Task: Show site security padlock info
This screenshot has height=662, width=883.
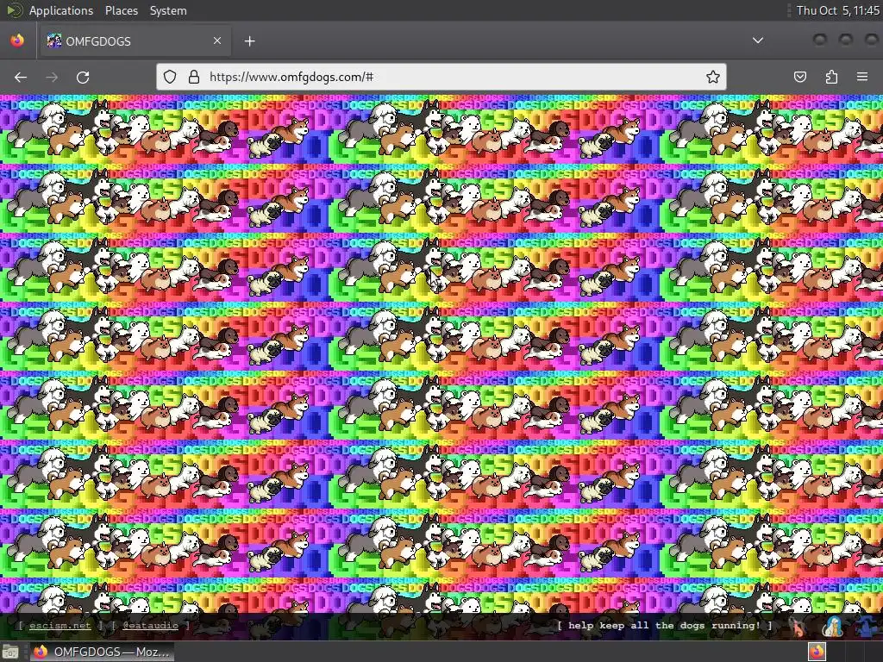Action: pos(194,77)
